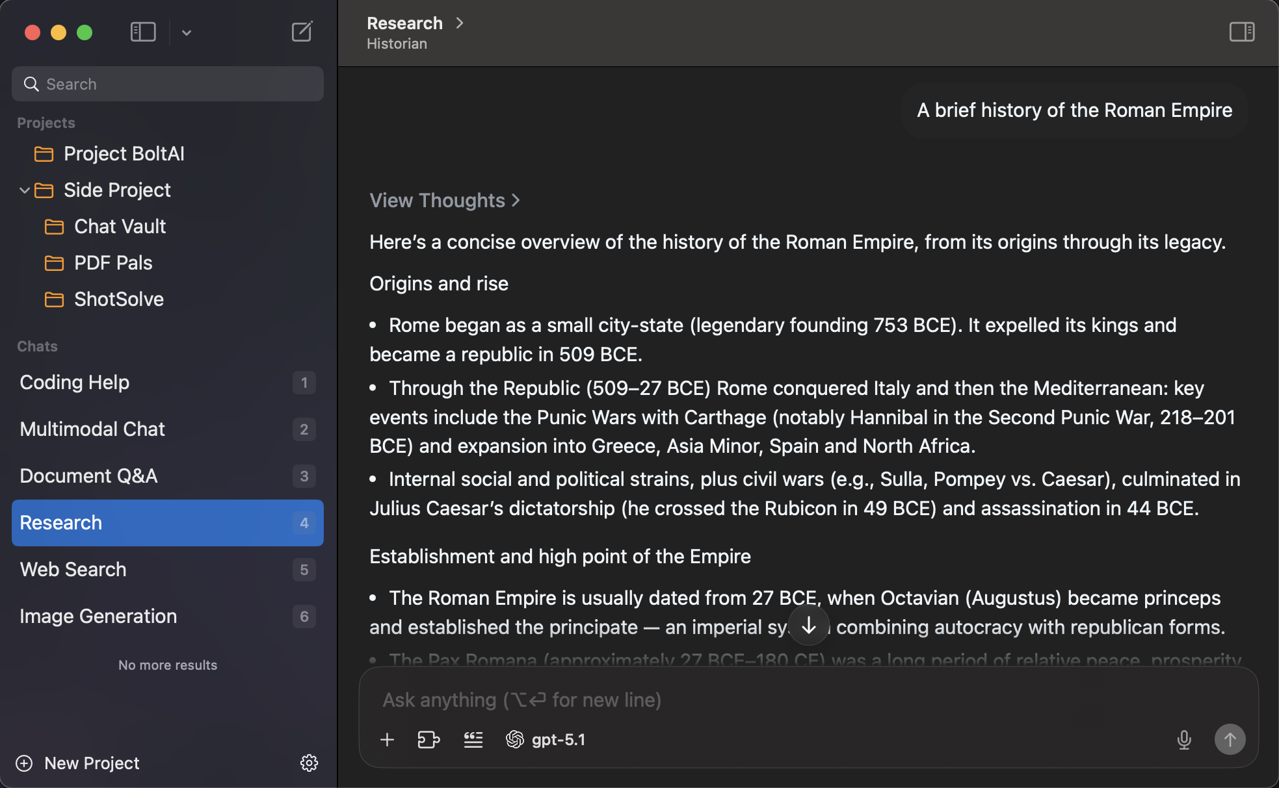Image resolution: width=1279 pixels, height=788 pixels.
Task: Switch to the Coding Help chat
Action: [x=74, y=383]
